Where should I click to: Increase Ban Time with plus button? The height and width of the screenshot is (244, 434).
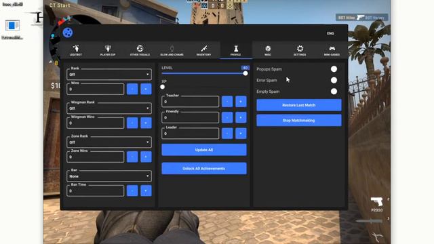click(x=146, y=191)
